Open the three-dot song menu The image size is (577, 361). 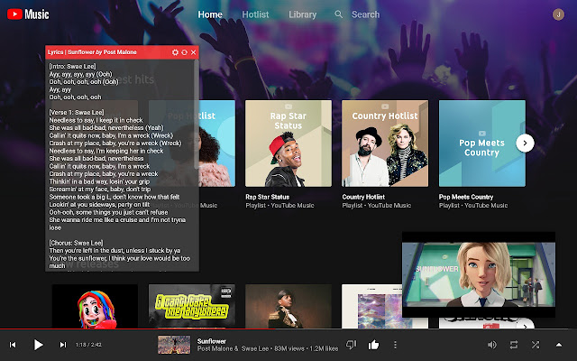pyautogui.click(x=395, y=345)
